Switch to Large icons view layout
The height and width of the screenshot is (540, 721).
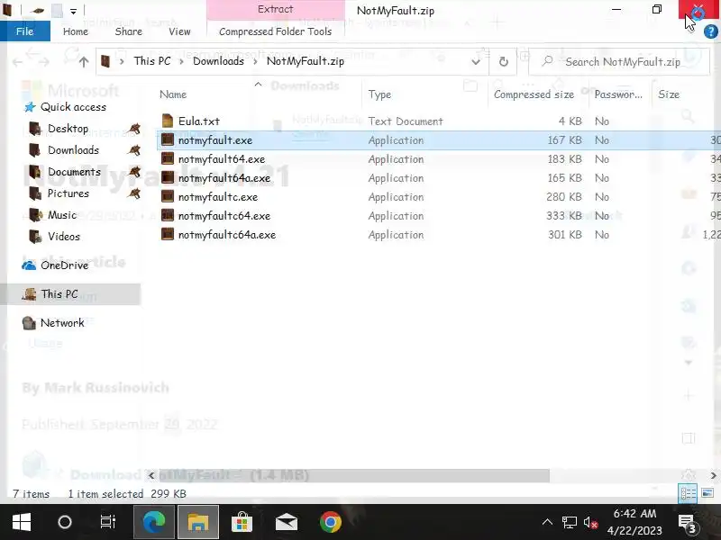click(x=707, y=493)
